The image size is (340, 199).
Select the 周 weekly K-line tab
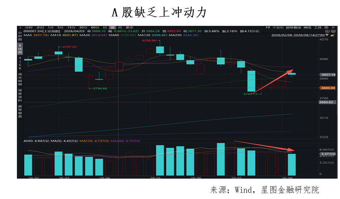tap(112, 28)
